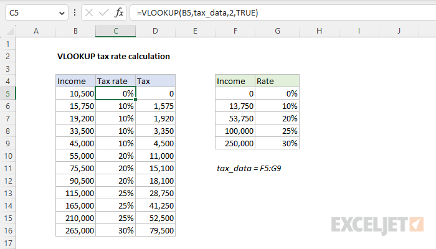
Task: Open the Name Box dropdown arrow
Action: pyautogui.click(x=62, y=13)
